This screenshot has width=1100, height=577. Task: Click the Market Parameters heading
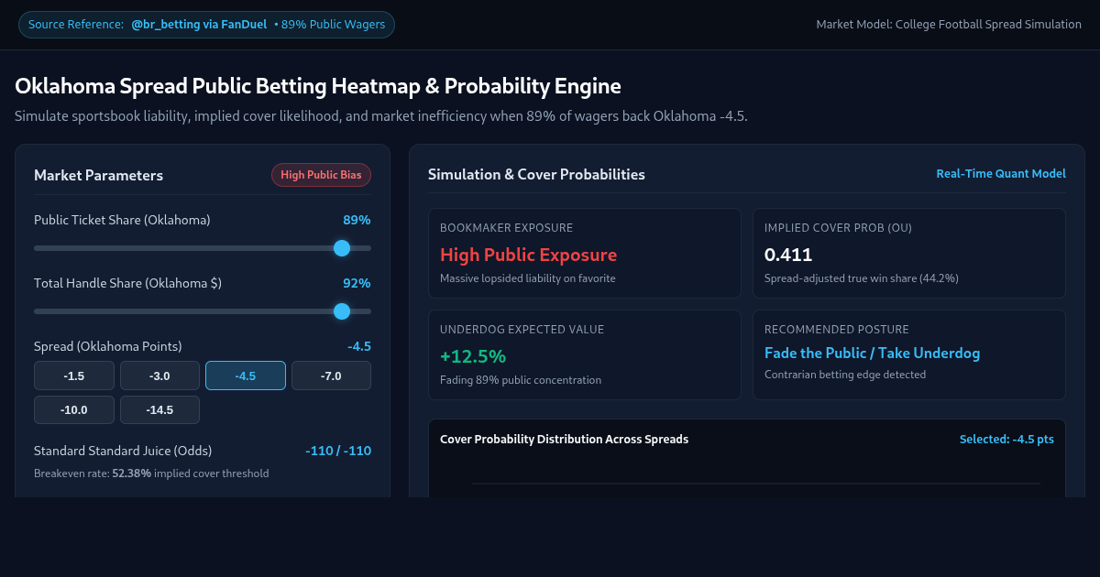click(98, 175)
